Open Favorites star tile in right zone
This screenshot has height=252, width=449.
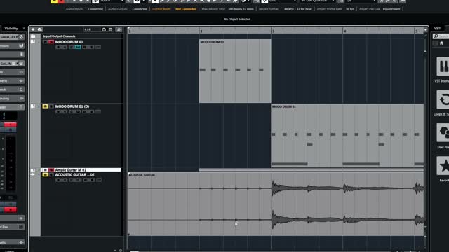pos(443,166)
